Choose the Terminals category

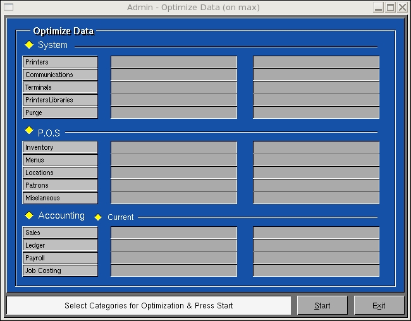pyautogui.click(x=60, y=87)
